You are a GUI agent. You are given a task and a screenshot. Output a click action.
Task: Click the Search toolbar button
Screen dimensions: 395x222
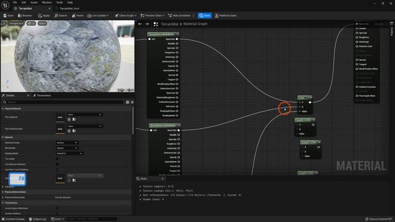[x=60, y=15]
